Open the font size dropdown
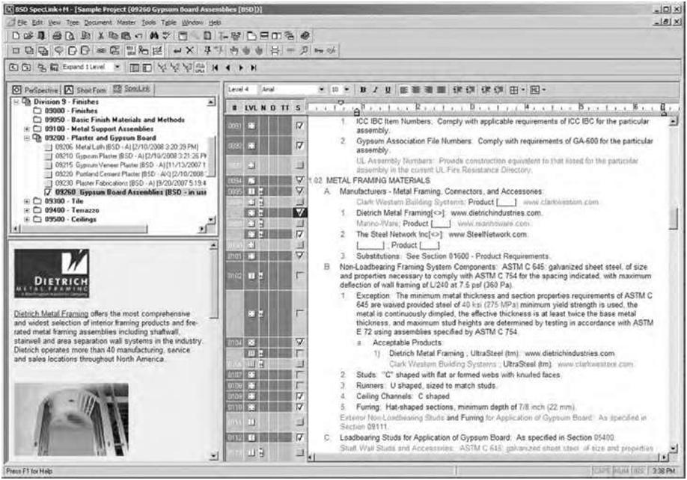The height and width of the screenshot is (480, 687). 346,89
